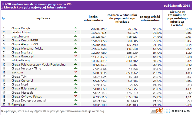Click red down arrow beside Grupa Gazeta.pl
The height and width of the screenshot is (116, 193).
pyautogui.click(x=75, y=56)
